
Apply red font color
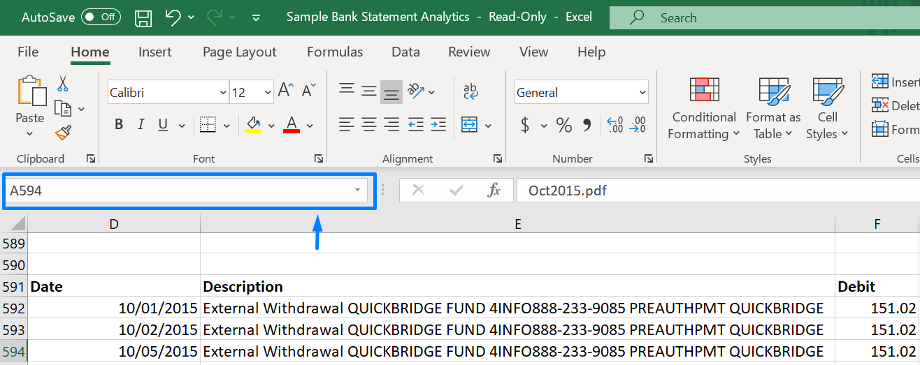(292, 125)
